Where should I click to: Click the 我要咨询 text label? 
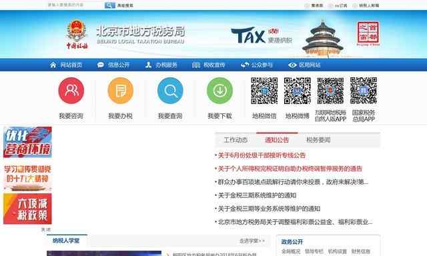(71, 116)
